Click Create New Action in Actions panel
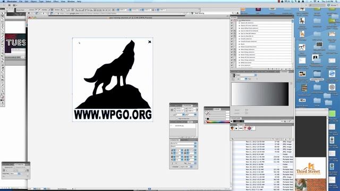Screen dimensions: 340x191 [286, 69]
